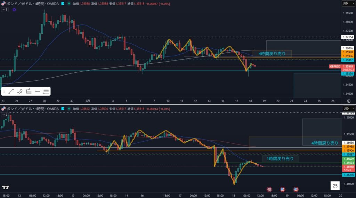The width and height of the screenshot is (356, 198).
Task: Click the first economic event flag on timeline
Action: pos(269,189)
